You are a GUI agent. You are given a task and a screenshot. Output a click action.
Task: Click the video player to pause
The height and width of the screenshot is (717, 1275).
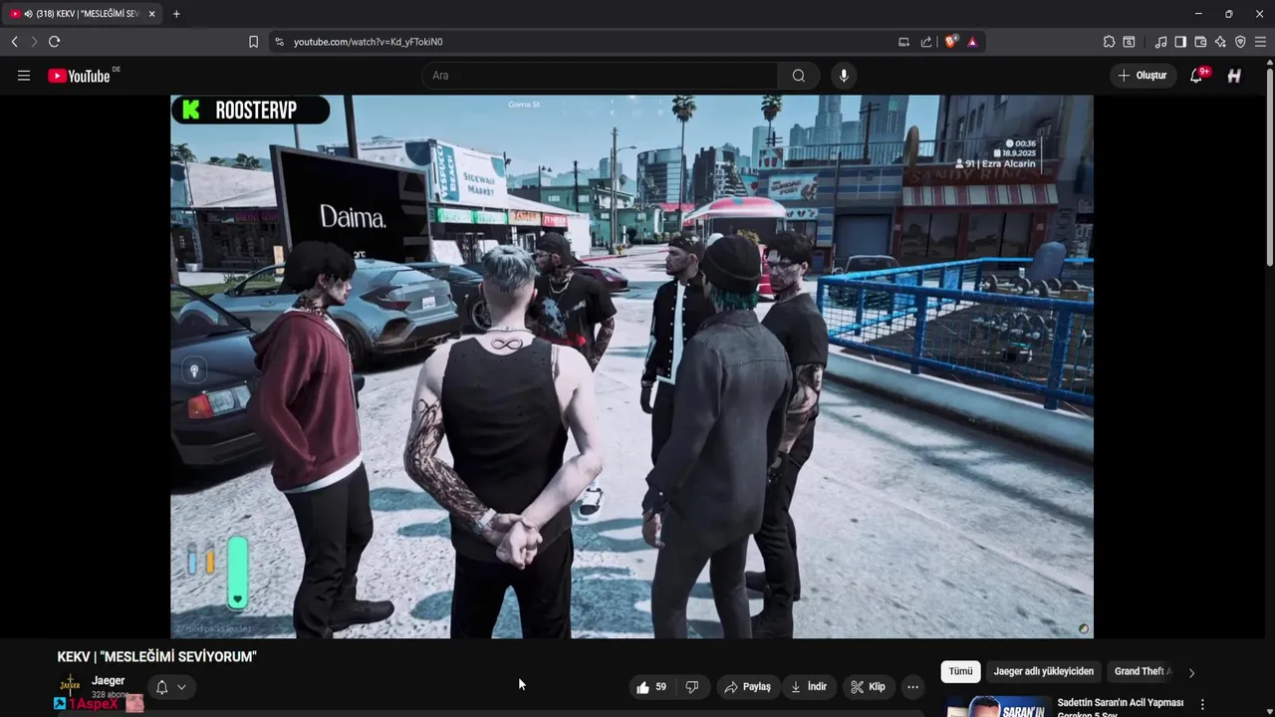pyautogui.click(x=632, y=366)
